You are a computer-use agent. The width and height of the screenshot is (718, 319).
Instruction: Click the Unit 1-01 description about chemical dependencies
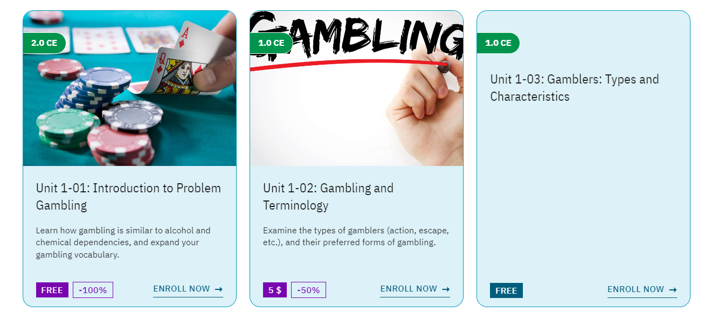(123, 242)
